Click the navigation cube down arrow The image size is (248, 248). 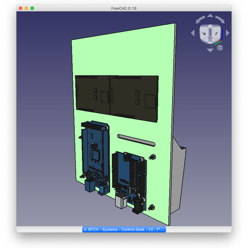(x=210, y=50)
